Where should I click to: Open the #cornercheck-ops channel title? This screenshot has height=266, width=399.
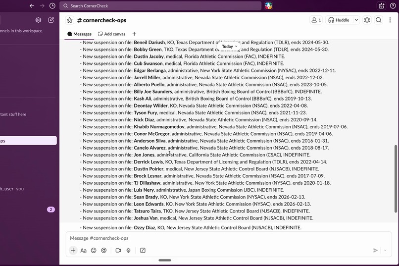pos(102,20)
